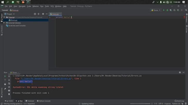Switch to the Python Console tab
188x105 pixels.
click(43, 101)
